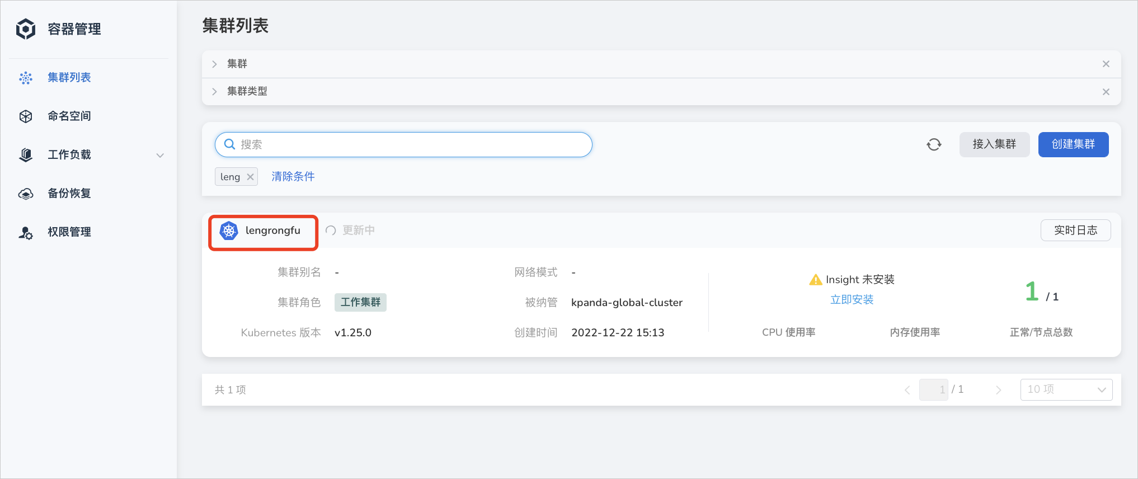Remove the leng filter tag
This screenshot has height=479, width=1138.
(250, 177)
